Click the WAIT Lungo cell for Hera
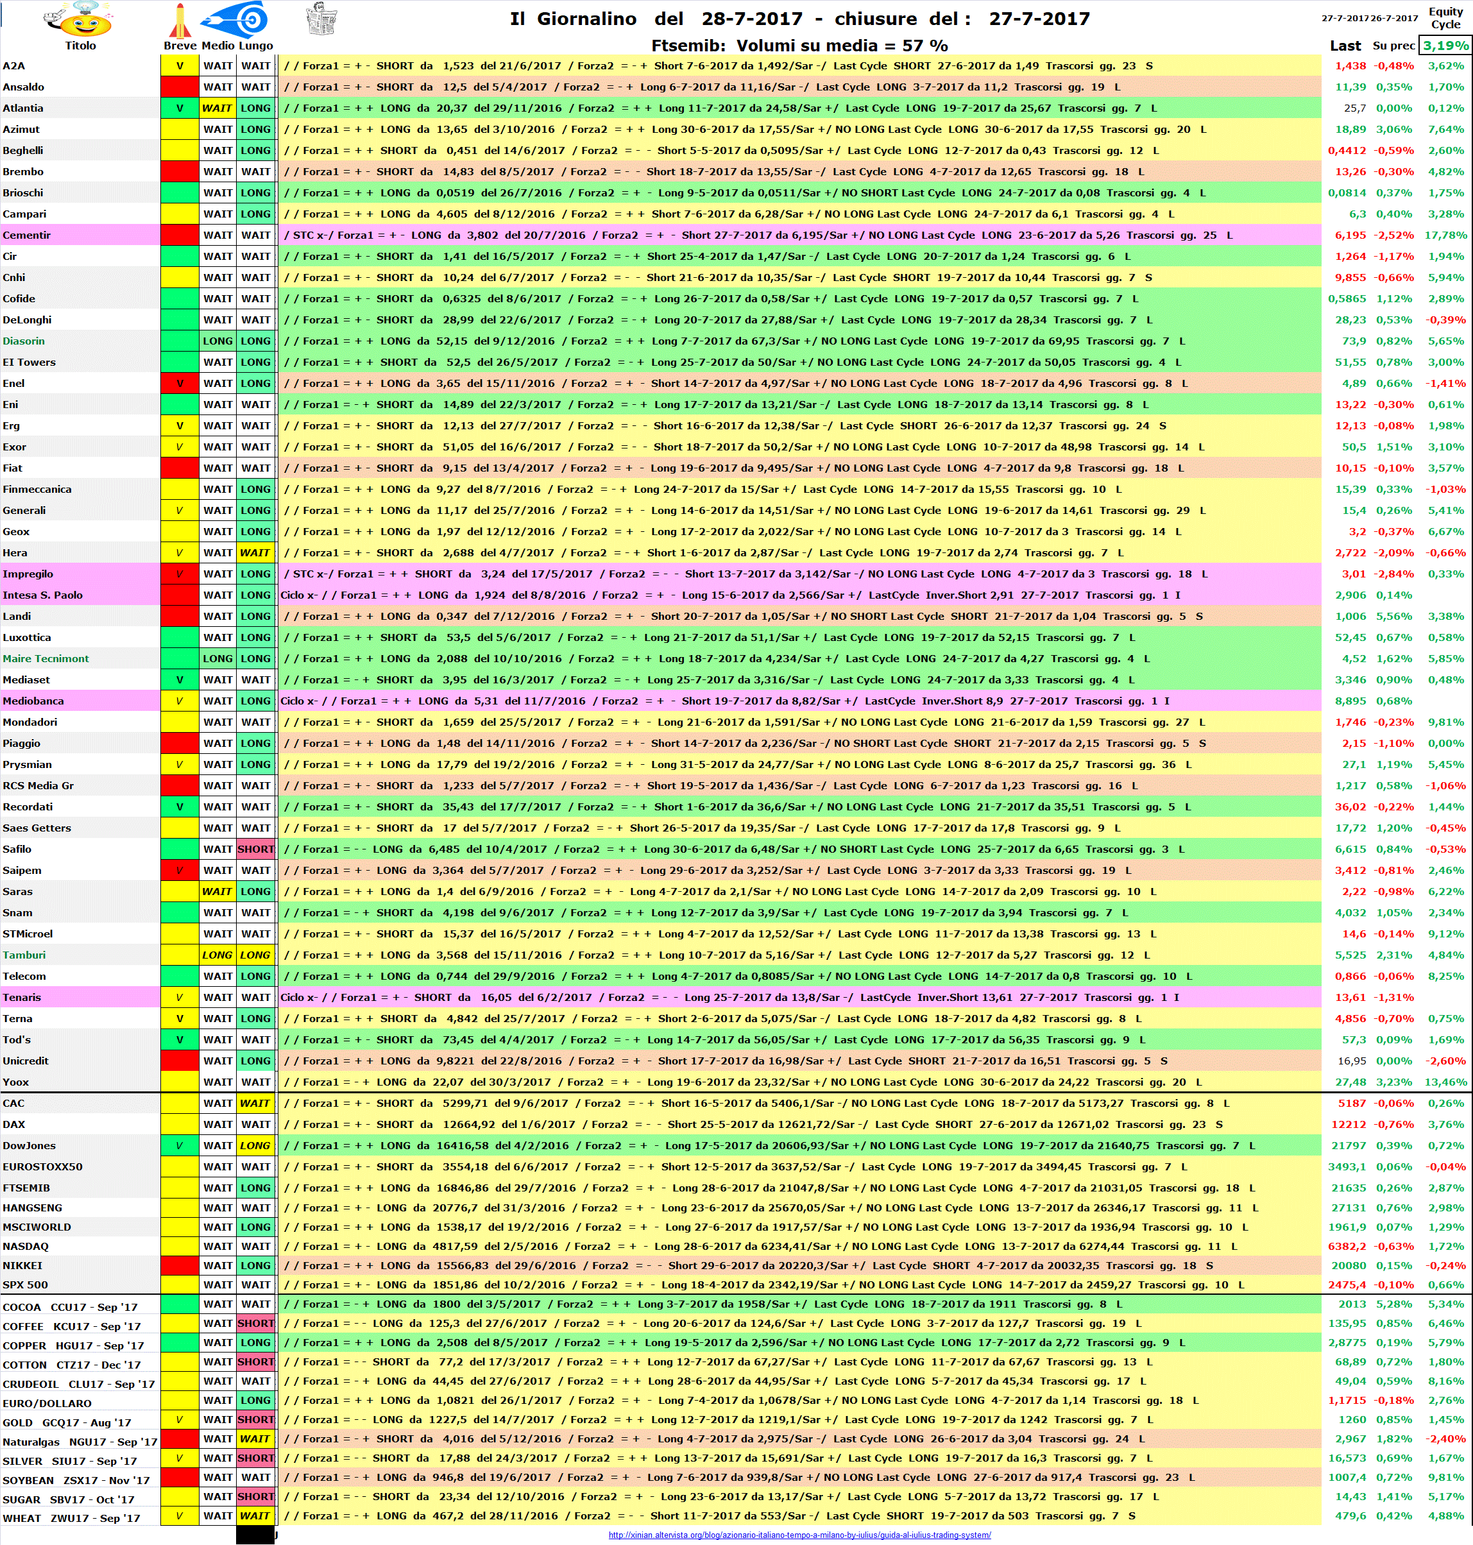1473x1545 pixels. coord(256,554)
